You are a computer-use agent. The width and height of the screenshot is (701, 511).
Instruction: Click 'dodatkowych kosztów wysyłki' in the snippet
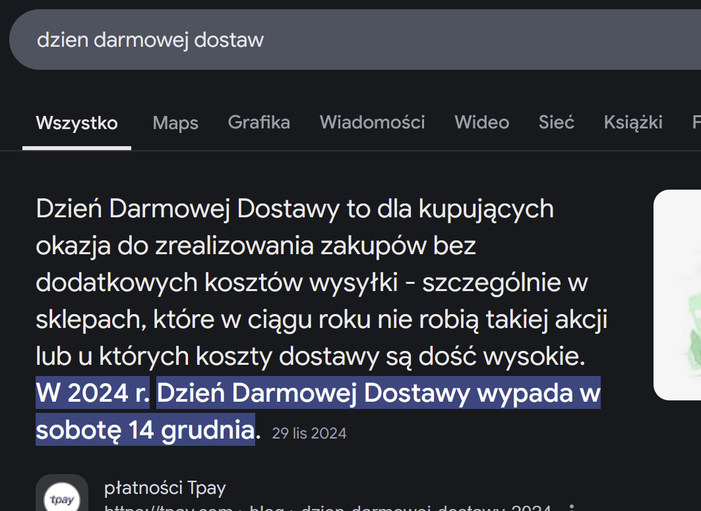[x=216, y=283]
